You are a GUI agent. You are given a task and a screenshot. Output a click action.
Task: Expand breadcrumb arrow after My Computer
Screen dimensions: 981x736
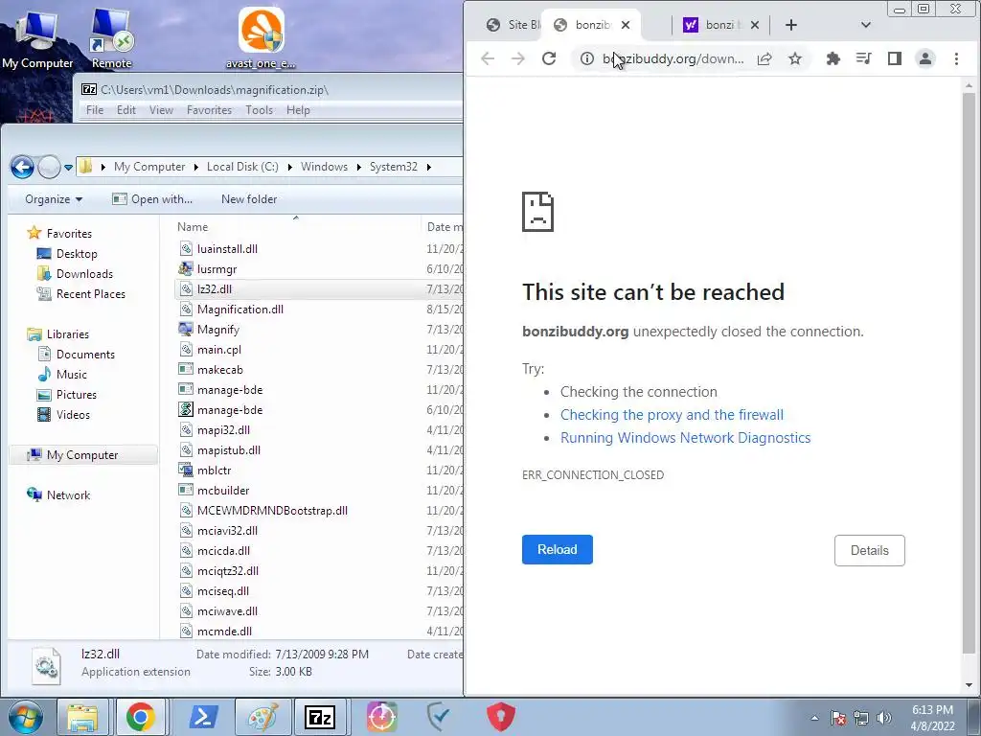(195, 167)
